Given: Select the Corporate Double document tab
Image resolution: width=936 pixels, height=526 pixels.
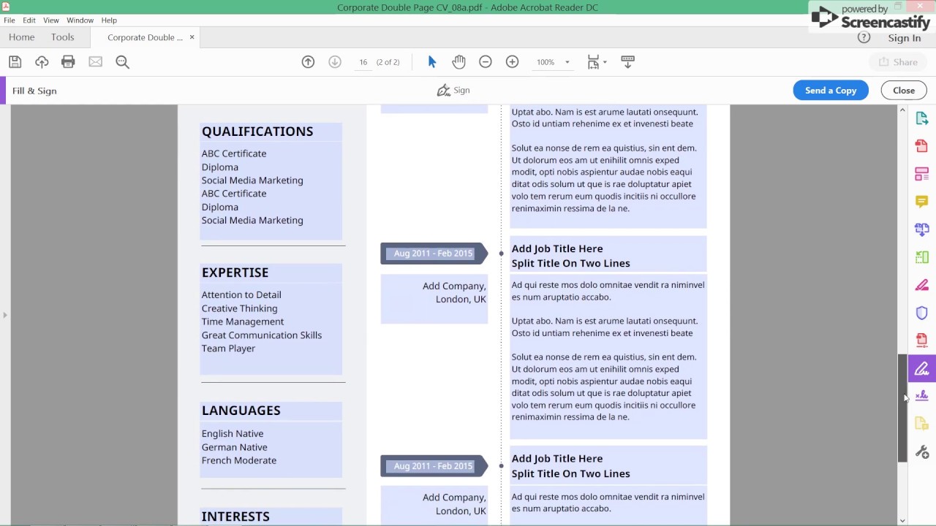Looking at the screenshot, I should click(145, 37).
